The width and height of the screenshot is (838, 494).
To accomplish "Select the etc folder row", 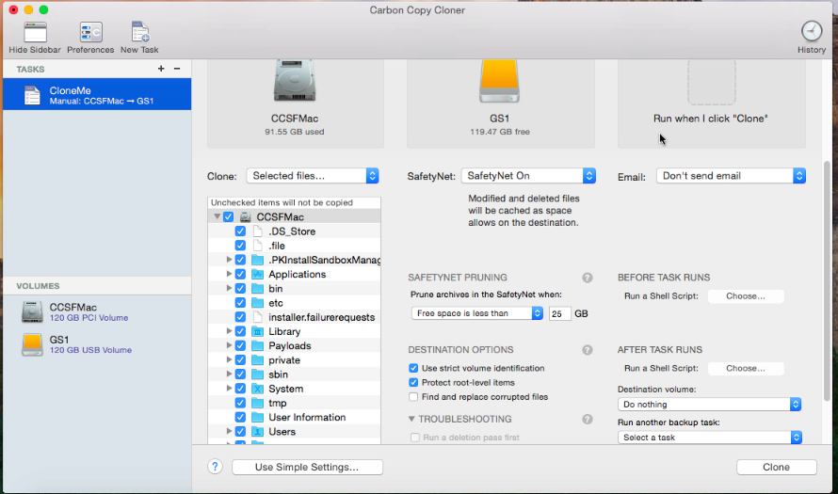I will click(x=295, y=303).
